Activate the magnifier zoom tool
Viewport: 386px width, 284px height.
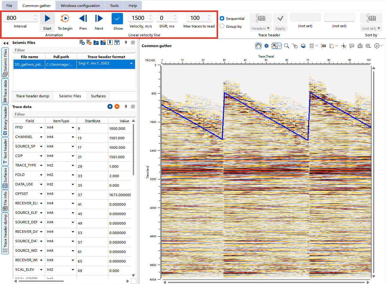point(286,46)
